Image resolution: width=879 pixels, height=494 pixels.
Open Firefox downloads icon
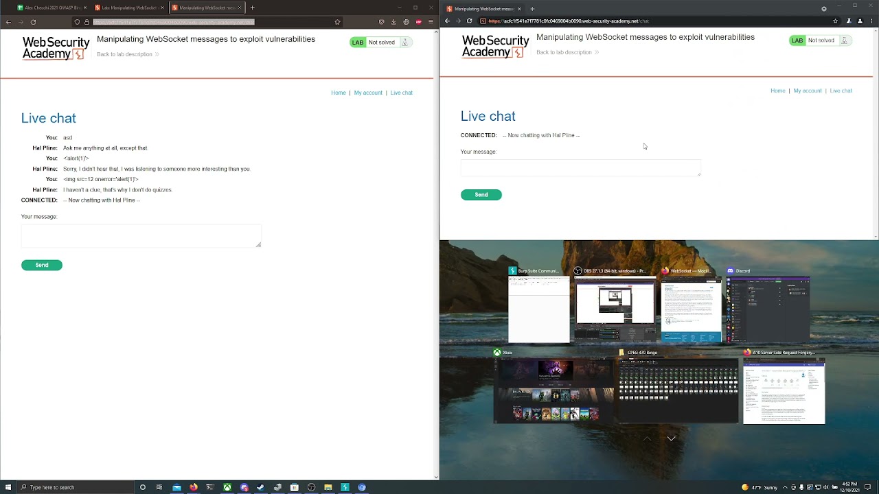(x=394, y=22)
